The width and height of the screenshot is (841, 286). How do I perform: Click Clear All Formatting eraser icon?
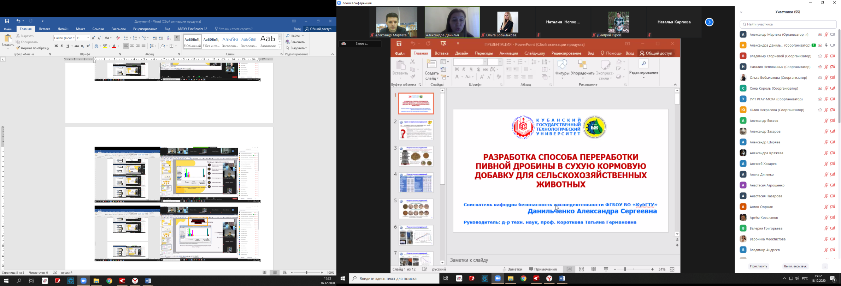point(118,38)
